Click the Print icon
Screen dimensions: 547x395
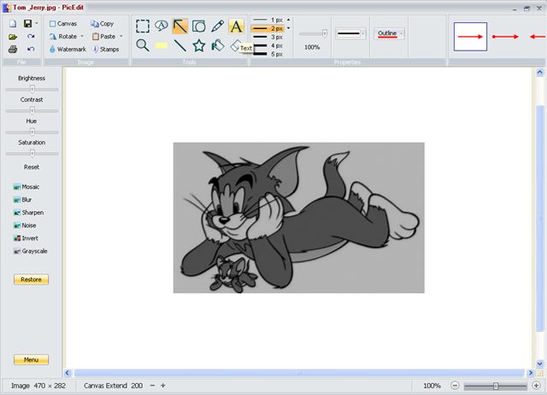13,50
